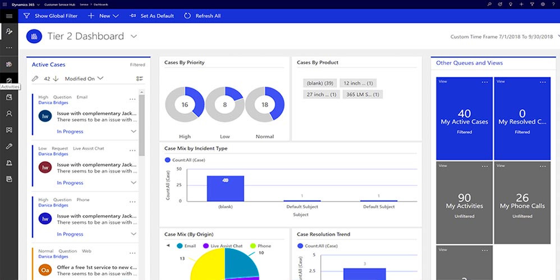Open the Queues sidebar icon

pyautogui.click(x=9, y=163)
